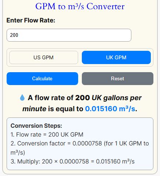Click the bold 200 in the result sentence
This screenshot has height=176, width=160.
click(x=83, y=98)
